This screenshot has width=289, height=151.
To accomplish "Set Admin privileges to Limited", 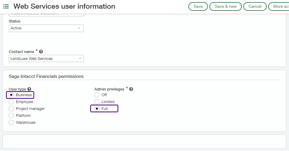I will 97,102.
